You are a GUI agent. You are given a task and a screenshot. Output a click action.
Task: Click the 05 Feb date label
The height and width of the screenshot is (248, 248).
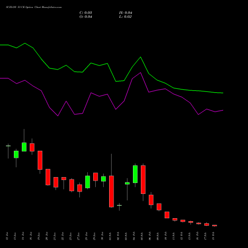click(142, 236)
